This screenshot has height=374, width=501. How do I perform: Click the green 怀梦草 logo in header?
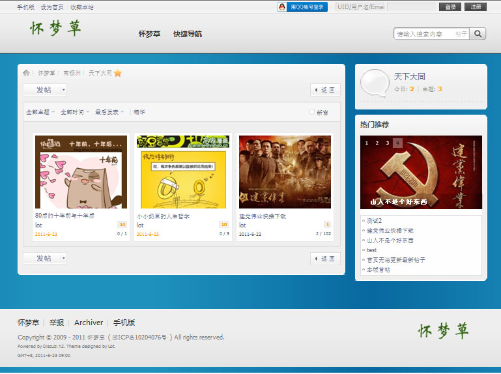click(55, 28)
